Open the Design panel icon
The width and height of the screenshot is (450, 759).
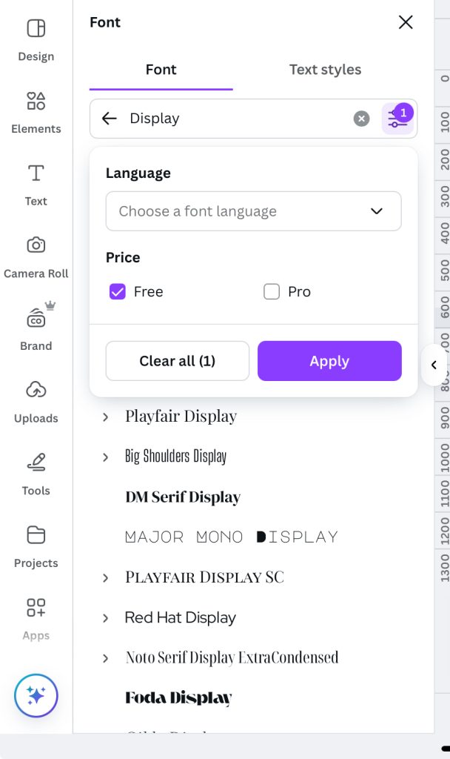[36, 29]
